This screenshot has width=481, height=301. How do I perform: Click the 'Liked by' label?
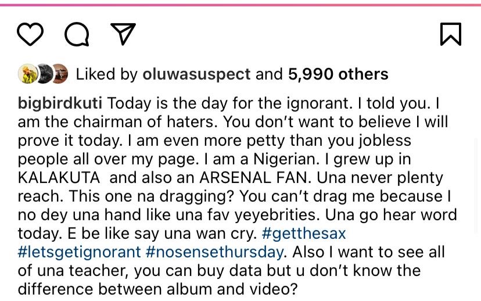[107, 74]
